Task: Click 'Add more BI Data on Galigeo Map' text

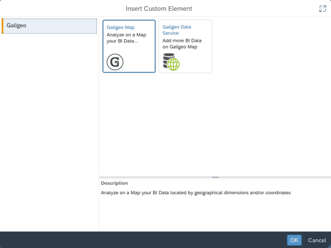Action: [182, 43]
